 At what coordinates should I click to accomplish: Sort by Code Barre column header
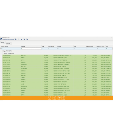tap(11, 46)
